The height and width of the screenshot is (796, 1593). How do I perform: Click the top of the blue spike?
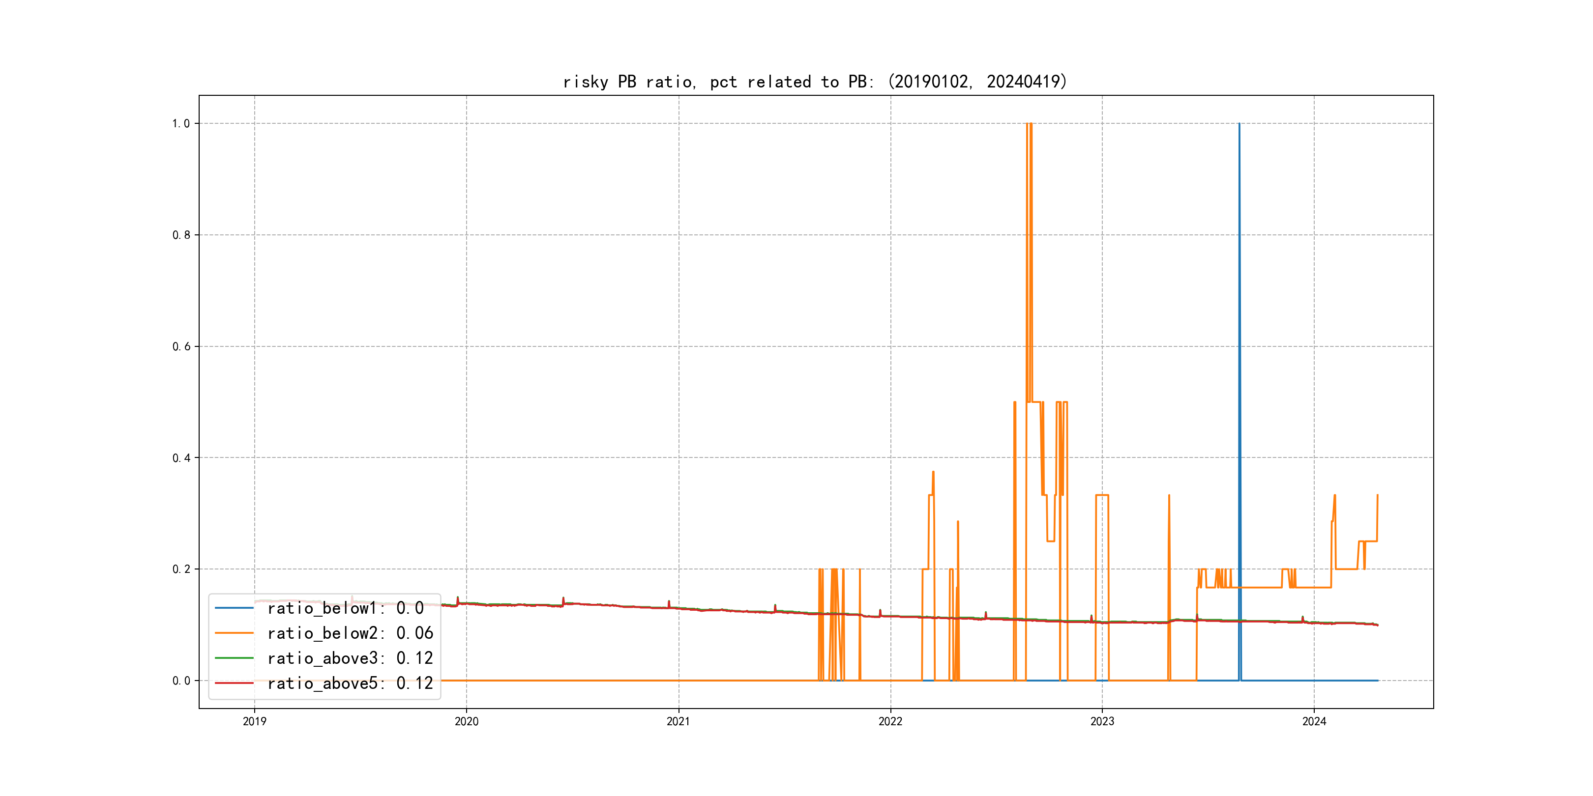click(x=1239, y=125)
